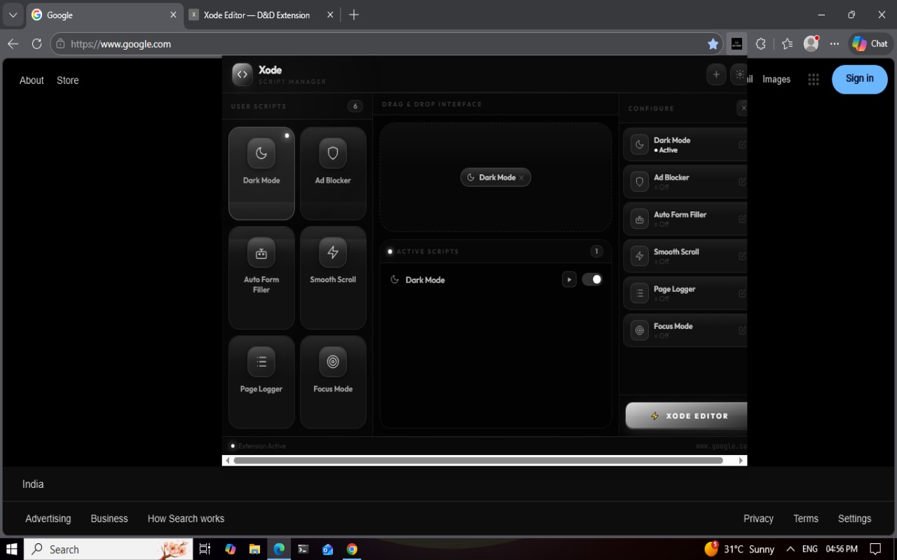Open the Advertising footer link
Viewport: 897px width, 560px height.
point(48,519)
